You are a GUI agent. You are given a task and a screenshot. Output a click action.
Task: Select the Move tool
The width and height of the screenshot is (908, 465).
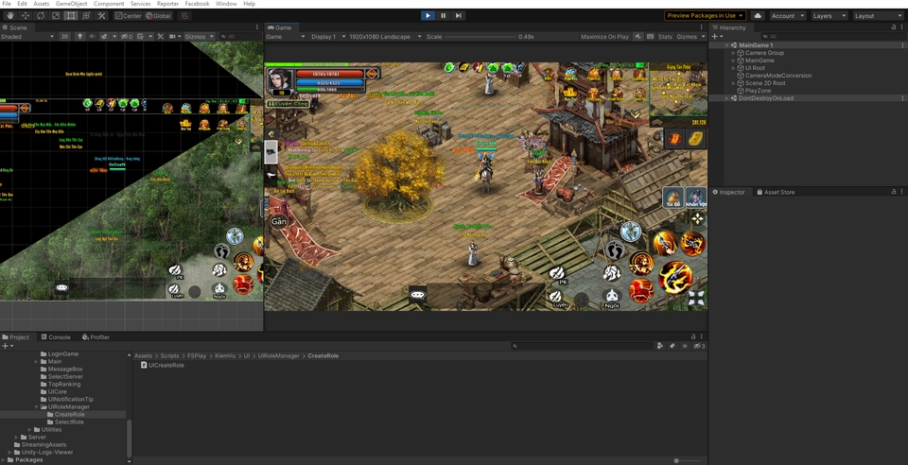click(26, 16)
